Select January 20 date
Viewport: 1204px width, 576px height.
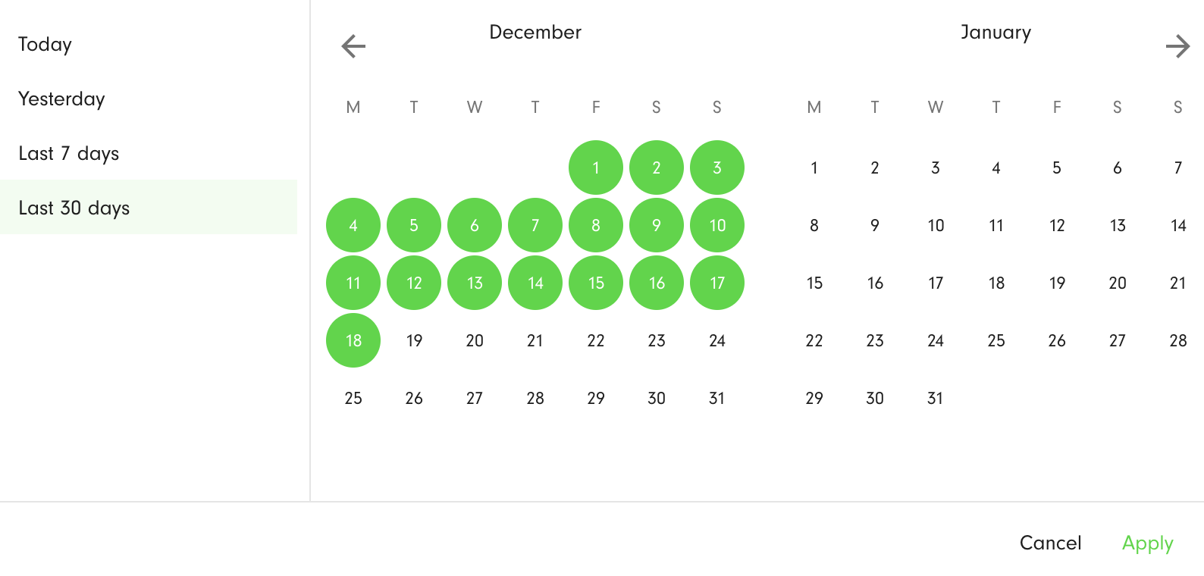point(1118,283)
